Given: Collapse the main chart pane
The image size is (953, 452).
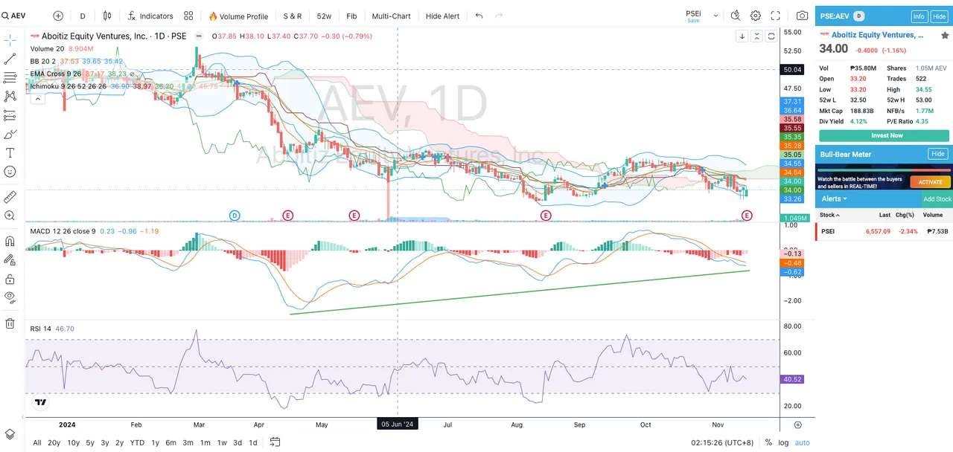Looking at the screenshot, I should tap(756, 36).
